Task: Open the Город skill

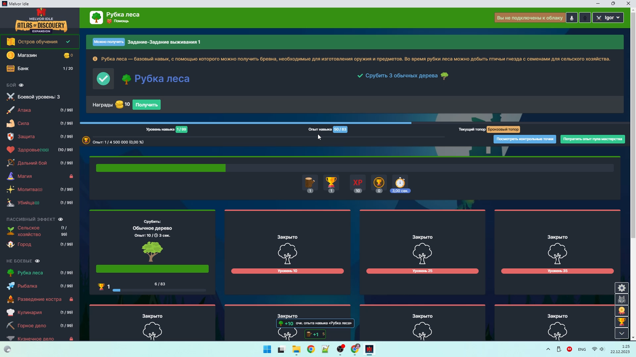Action: pos(40,244)
